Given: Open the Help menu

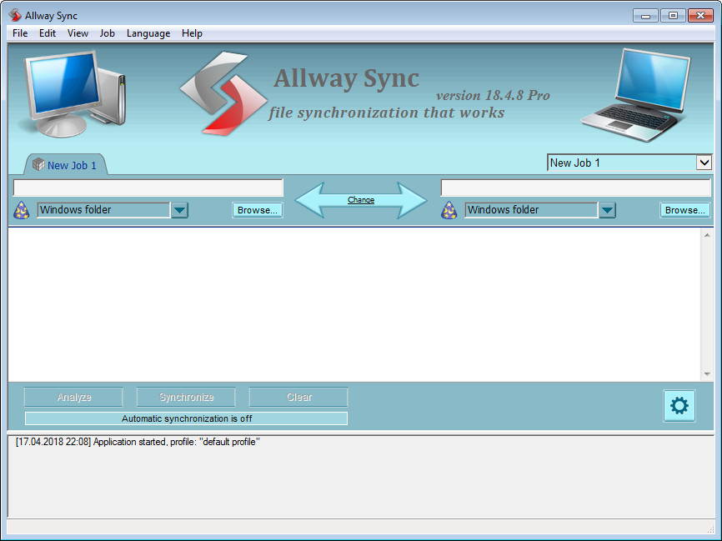Looking at the screenshot, I should pos(192,33).
